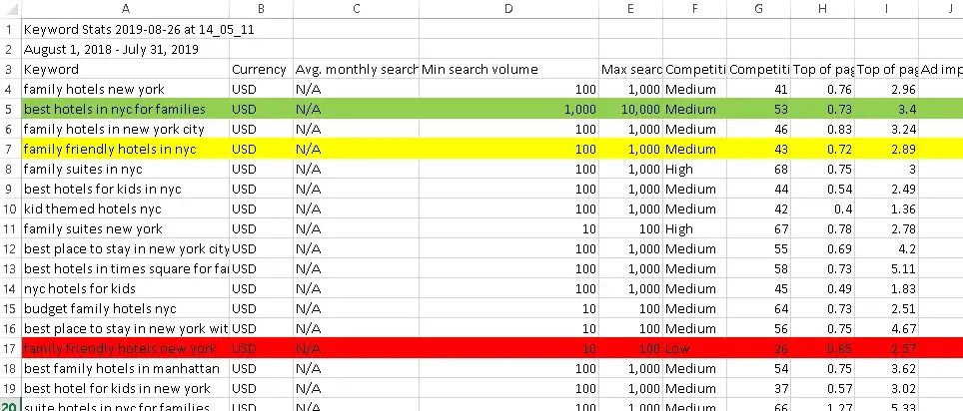Select cell 'best hotel for kids in new york'
963x411 pixels.
click(x=125, y=388)
